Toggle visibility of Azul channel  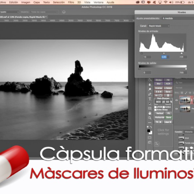[x=176, y=138]
